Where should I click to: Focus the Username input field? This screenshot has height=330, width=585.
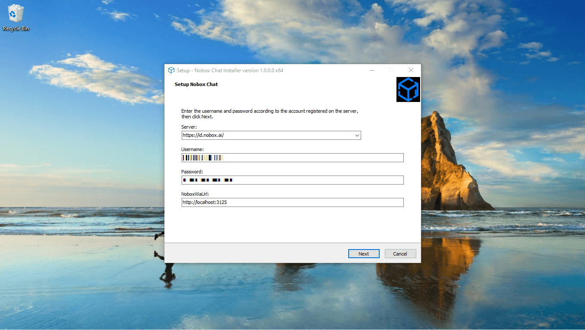[x=293, y=157]
